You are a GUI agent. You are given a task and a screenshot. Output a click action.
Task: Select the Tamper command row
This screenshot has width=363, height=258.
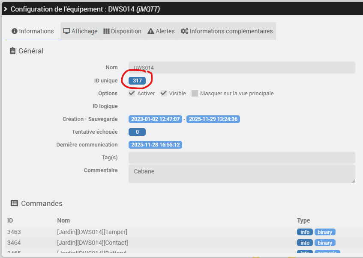pyautogui.click(x=92, y=232)
